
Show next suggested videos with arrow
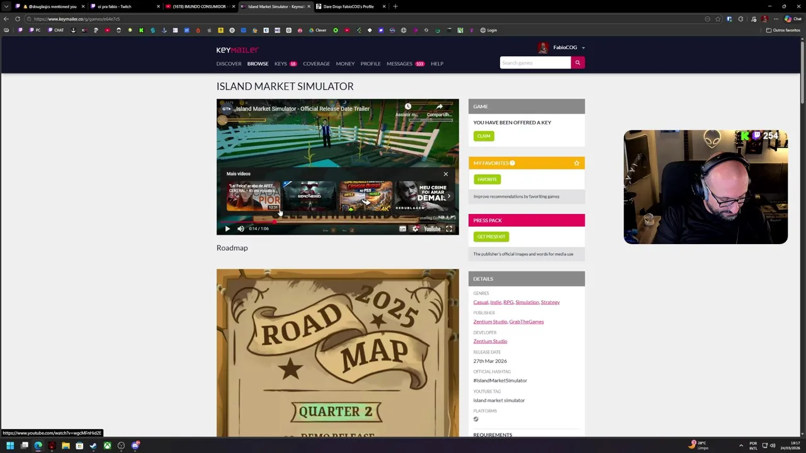coord(449,196)
